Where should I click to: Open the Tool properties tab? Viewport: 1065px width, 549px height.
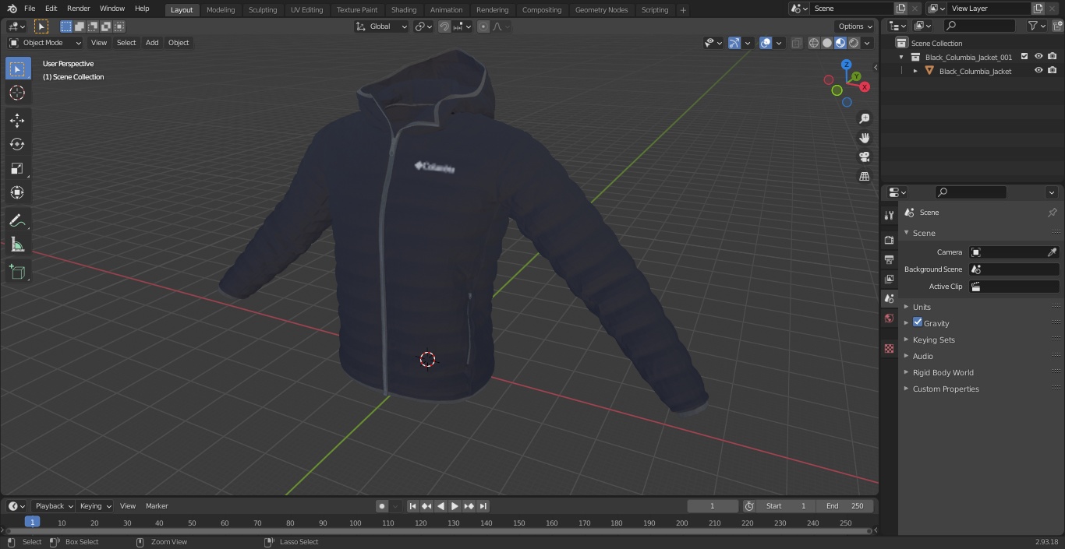(x=889, y=215)
